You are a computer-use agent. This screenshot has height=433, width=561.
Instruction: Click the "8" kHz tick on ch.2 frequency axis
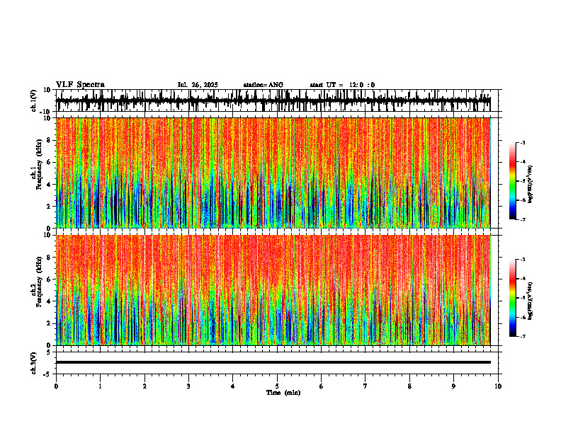click(50, 258)
